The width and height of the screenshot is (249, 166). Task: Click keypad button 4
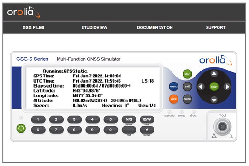pos(93,119)
